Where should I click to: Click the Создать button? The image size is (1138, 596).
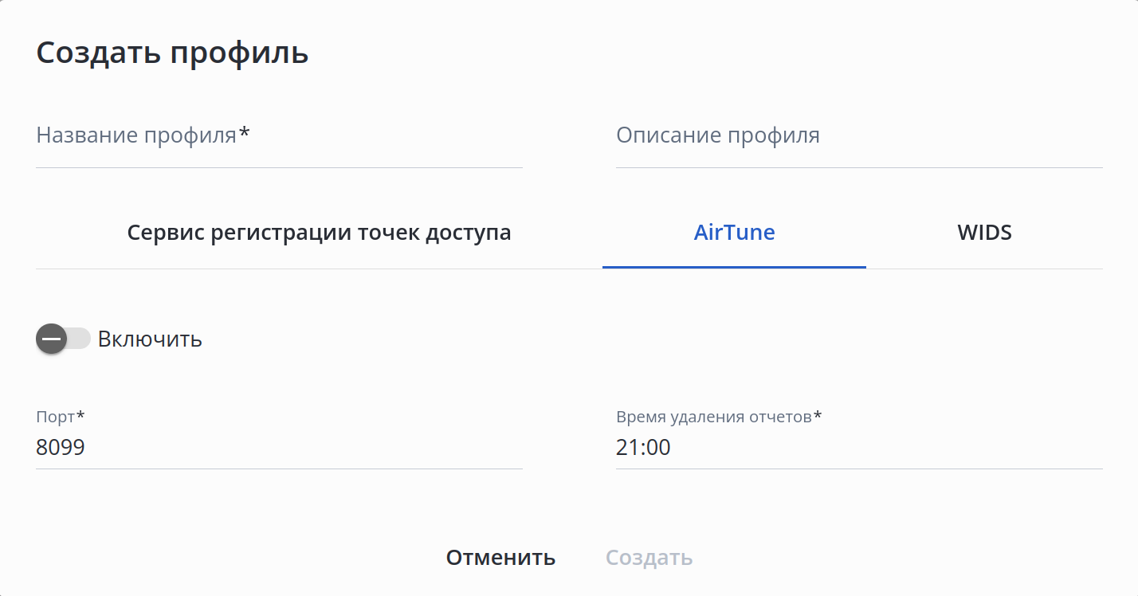[649, 558]
